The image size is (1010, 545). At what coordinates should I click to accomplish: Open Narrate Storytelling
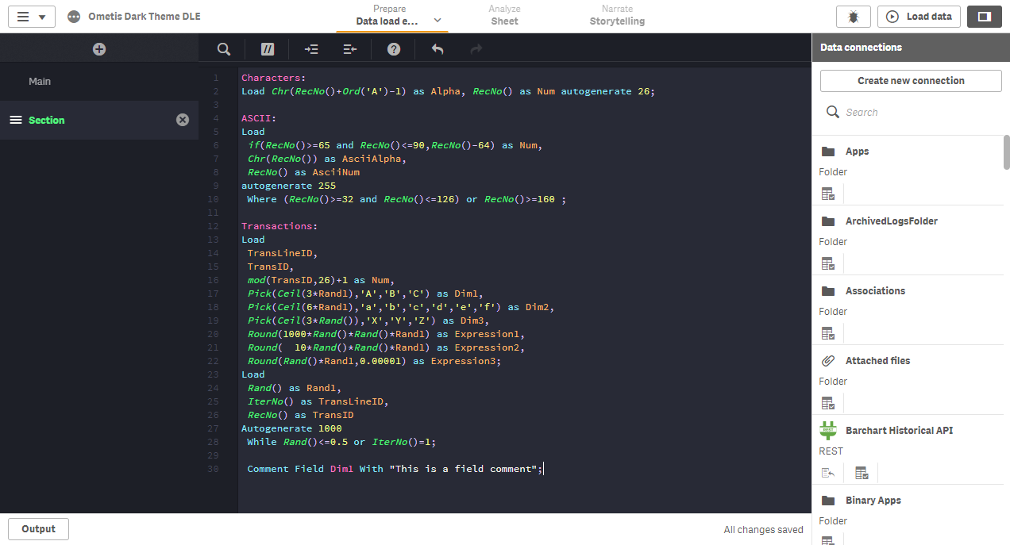[617, 16]
